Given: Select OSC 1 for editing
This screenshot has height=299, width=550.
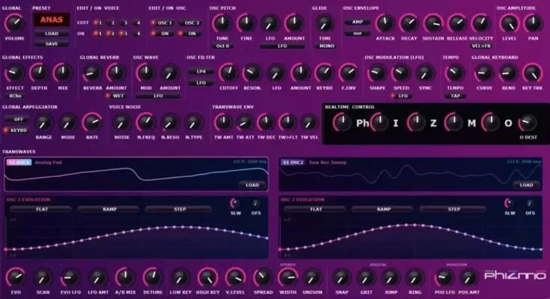Looking at the screenshot, I should (x=162, y=22).
